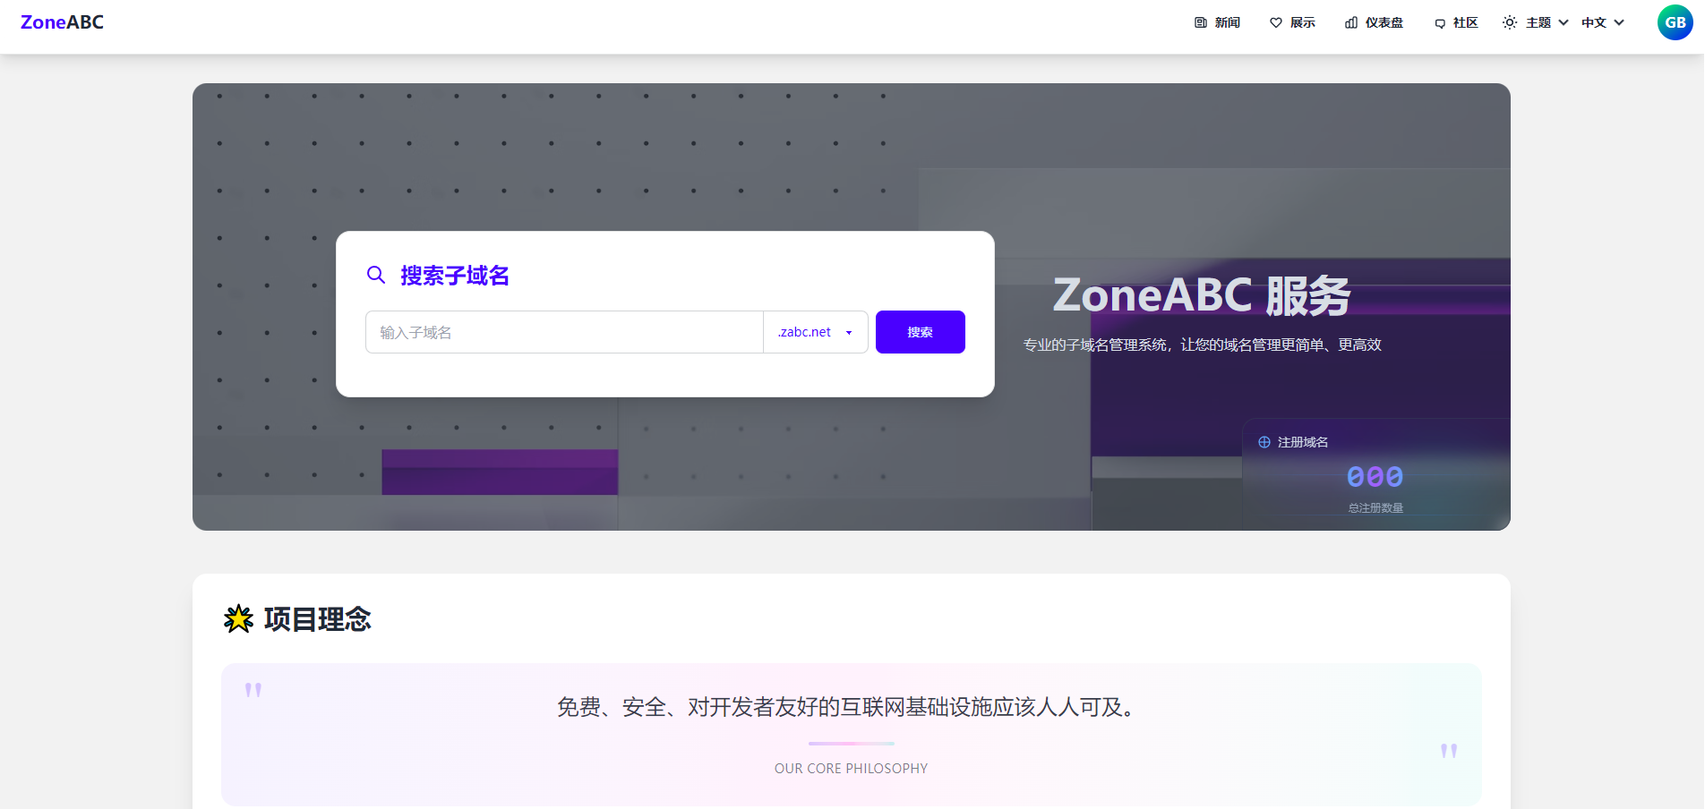This screenshot has width=1705, height=809.
Task: Click the plus circle icon beside 注册域名
Action: click(1264, 442)
